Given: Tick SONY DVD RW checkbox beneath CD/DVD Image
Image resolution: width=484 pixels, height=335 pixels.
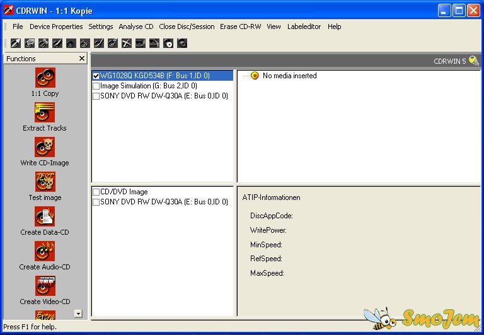Looking at the screenshot, I should click(96, 202).
